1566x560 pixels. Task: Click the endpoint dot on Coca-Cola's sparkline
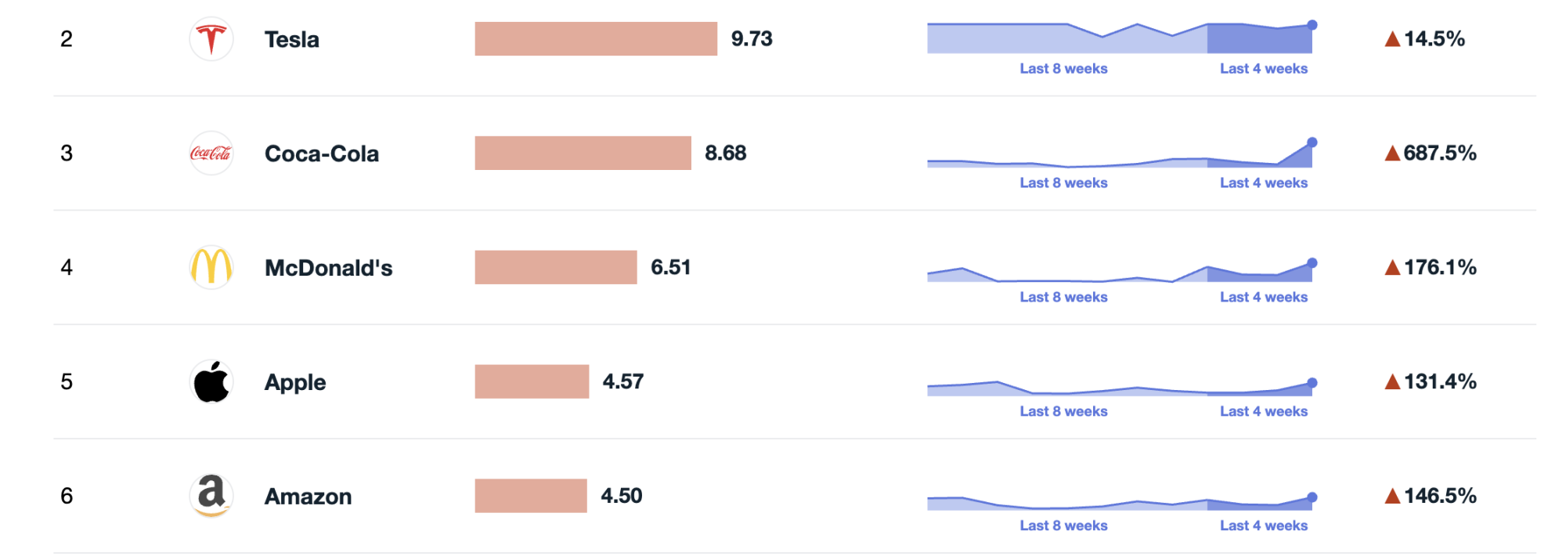tap(1312, 143)
